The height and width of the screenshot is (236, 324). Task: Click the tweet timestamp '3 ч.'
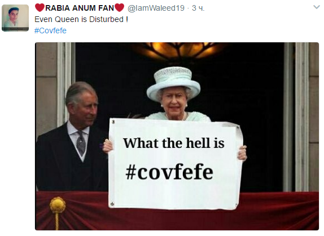pos(198,8)
